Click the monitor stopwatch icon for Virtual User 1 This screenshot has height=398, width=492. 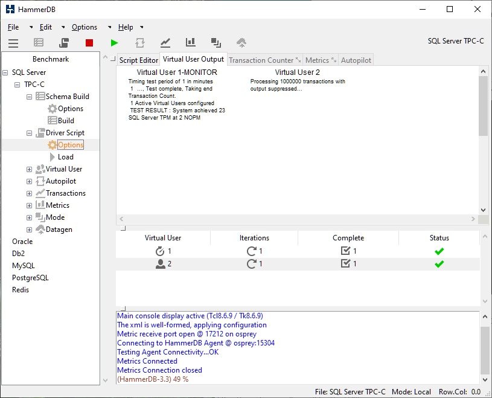pyautogui.click(x=160, y=251)
